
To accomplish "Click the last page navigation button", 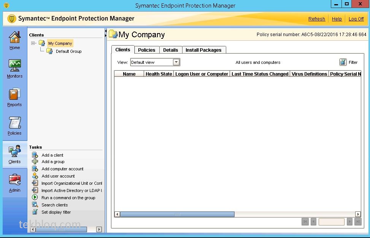I will pos(358,222).
